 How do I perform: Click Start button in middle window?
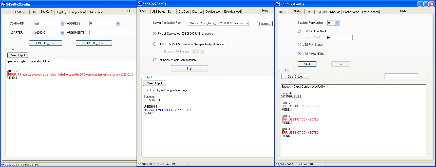pyautogui.click(x=189, y=69)
